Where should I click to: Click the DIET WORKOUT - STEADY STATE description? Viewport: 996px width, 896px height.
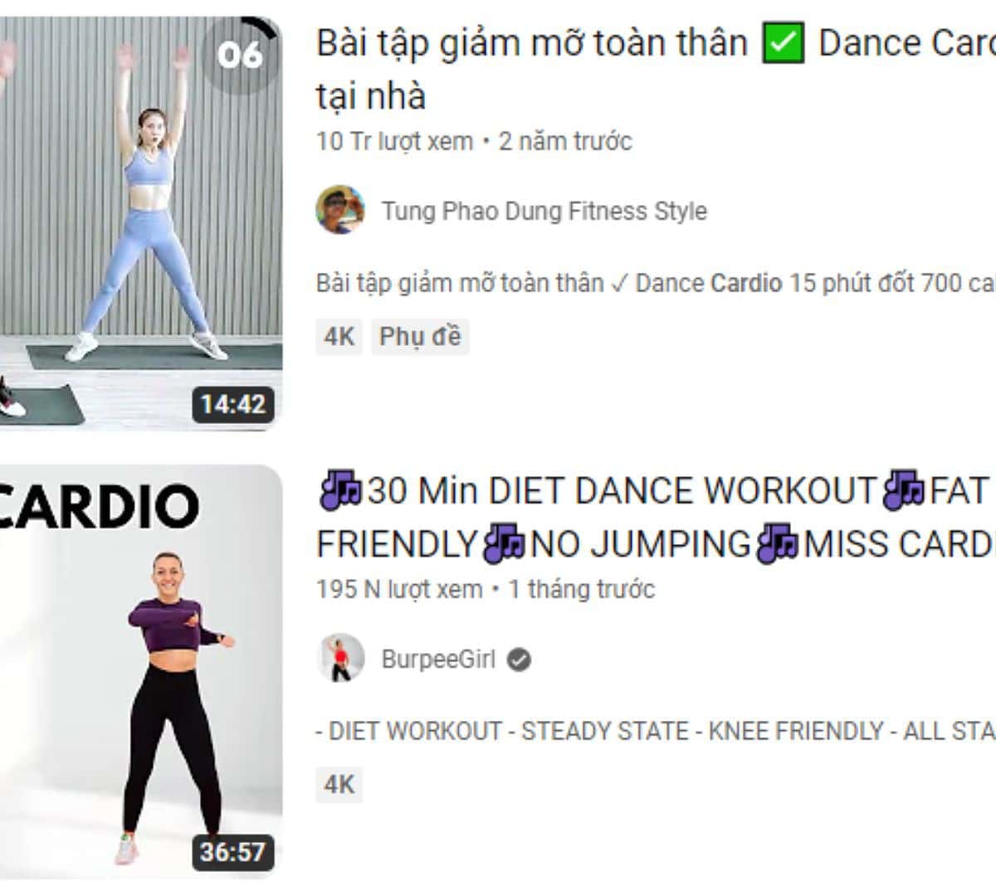[x=656, y=731]
